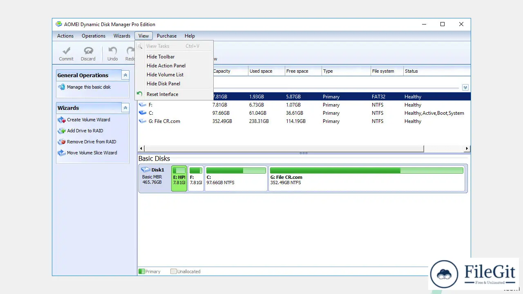Click the Add Drive to RAID icon
The width and height of the screenshot is (523, 294).
point(62,131)
